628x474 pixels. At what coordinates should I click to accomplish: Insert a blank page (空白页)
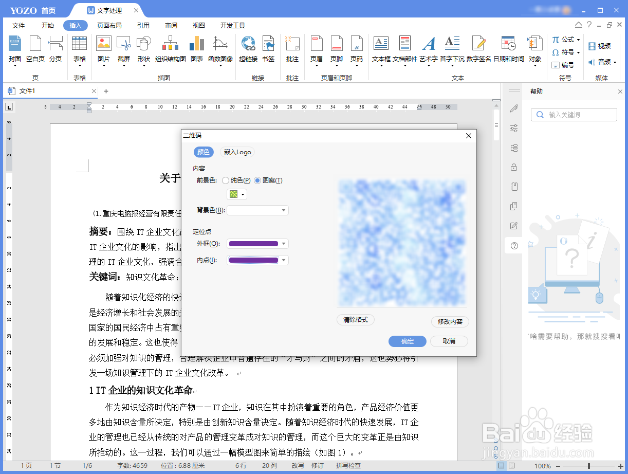35,50
